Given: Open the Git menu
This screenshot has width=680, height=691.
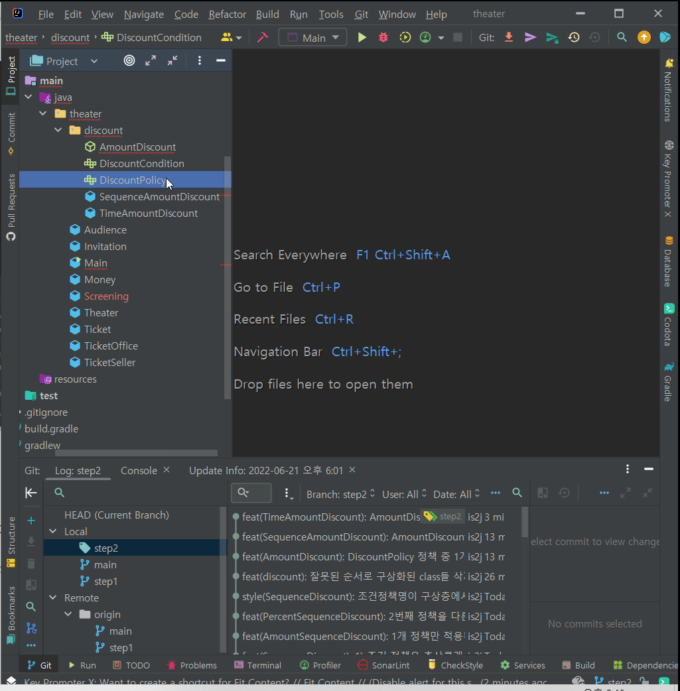Looking at the screenshot, I should tap(361, 14).
